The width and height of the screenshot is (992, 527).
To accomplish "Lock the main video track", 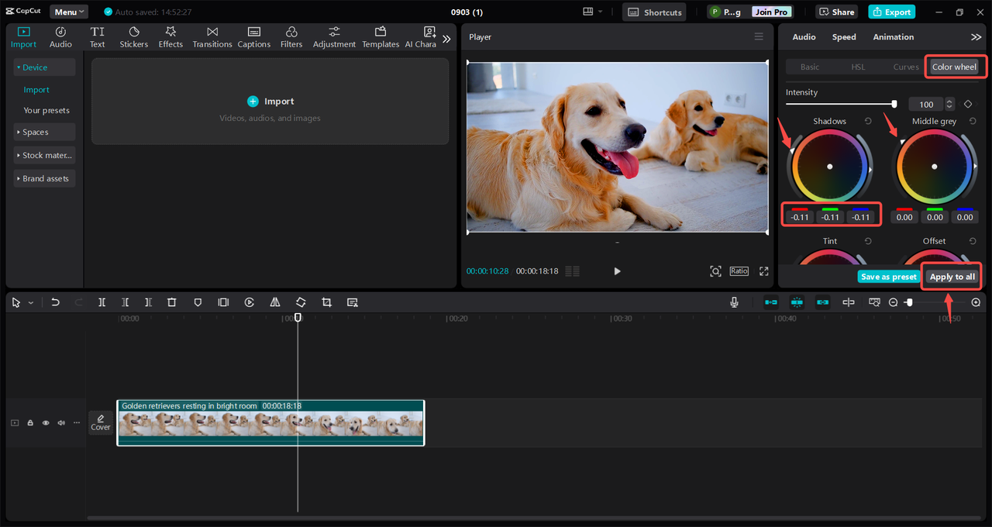I will (30, 422).
